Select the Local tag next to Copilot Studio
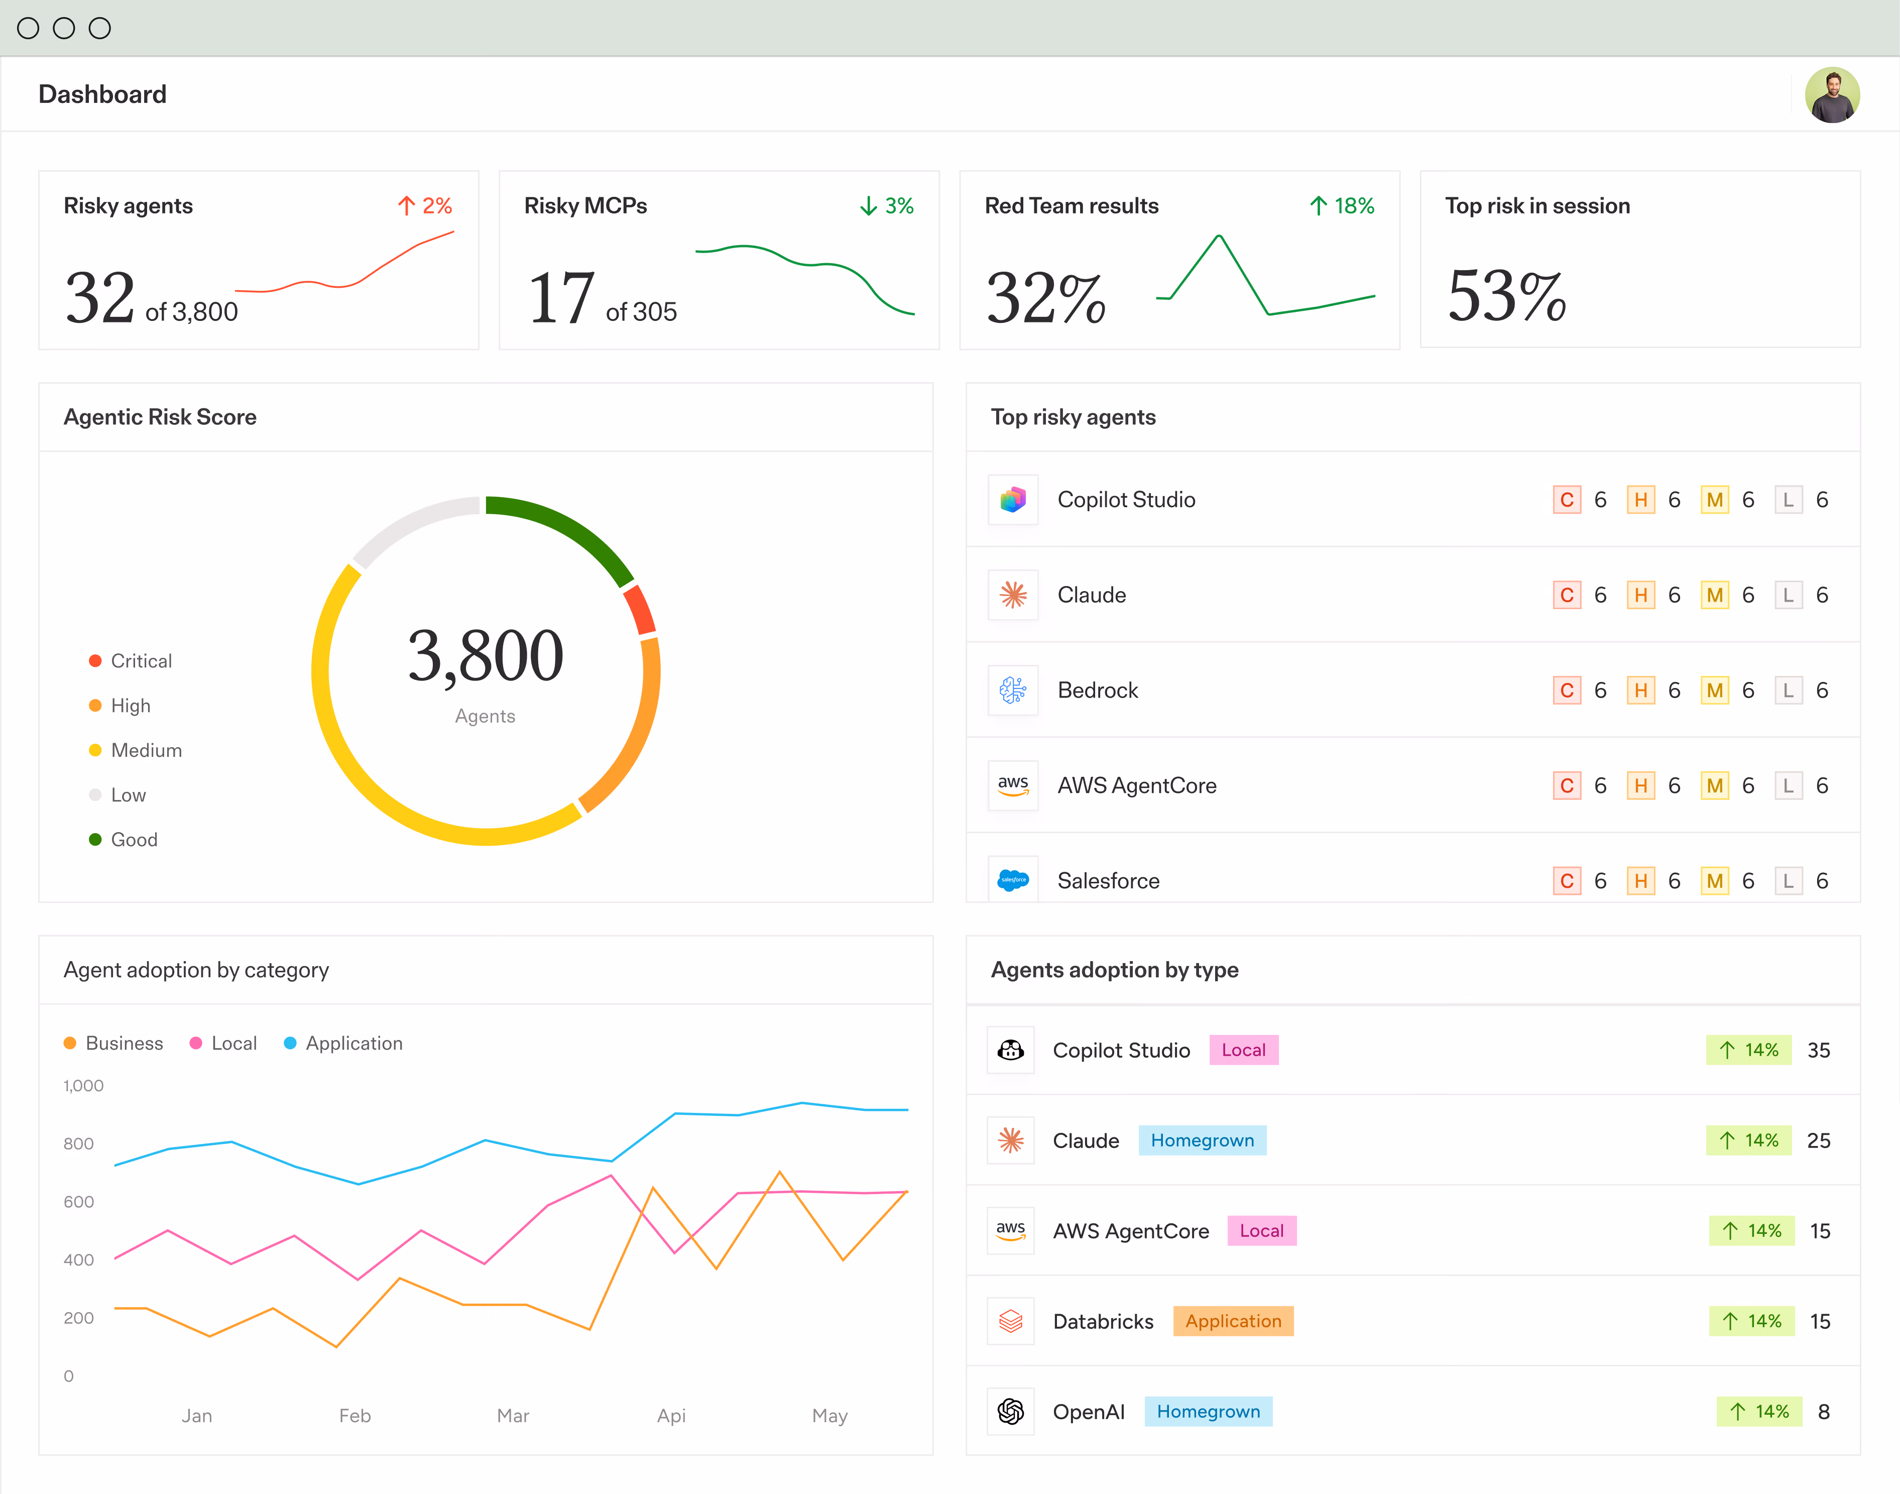Image resolution: width=1900 pixels, height=1494 pixels. coord(1243,1050)
